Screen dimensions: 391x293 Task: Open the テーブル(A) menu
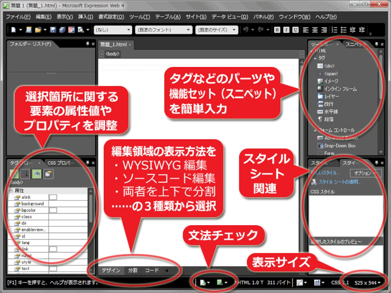click(167, 17)
